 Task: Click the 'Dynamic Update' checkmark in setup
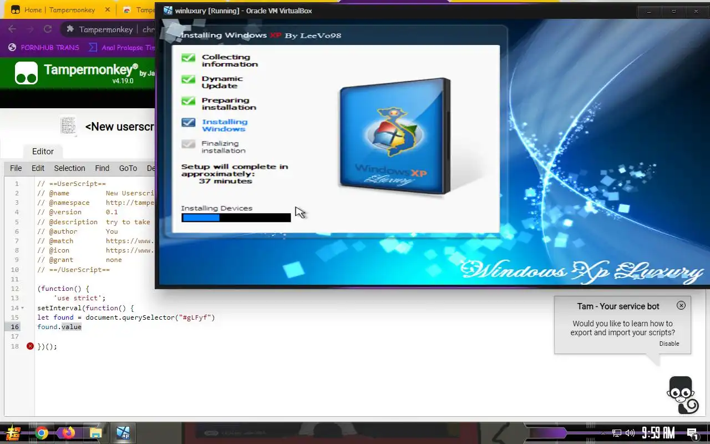189,79
